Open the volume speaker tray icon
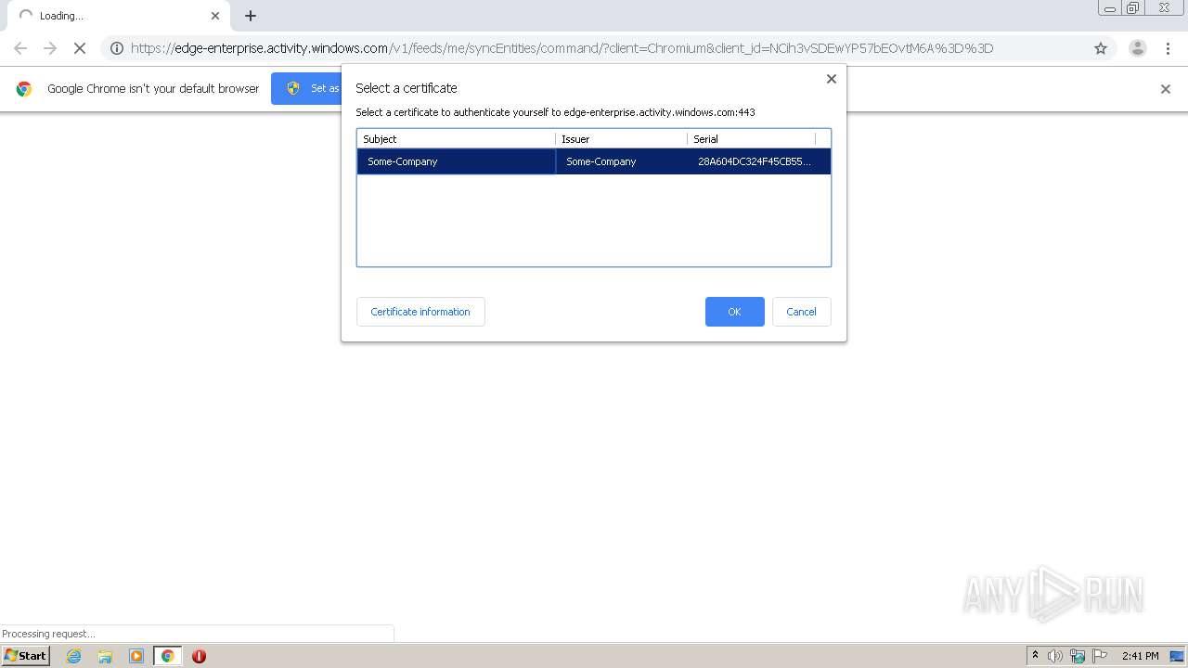Screen dimensions: 1188x668 click(1055, 656)
